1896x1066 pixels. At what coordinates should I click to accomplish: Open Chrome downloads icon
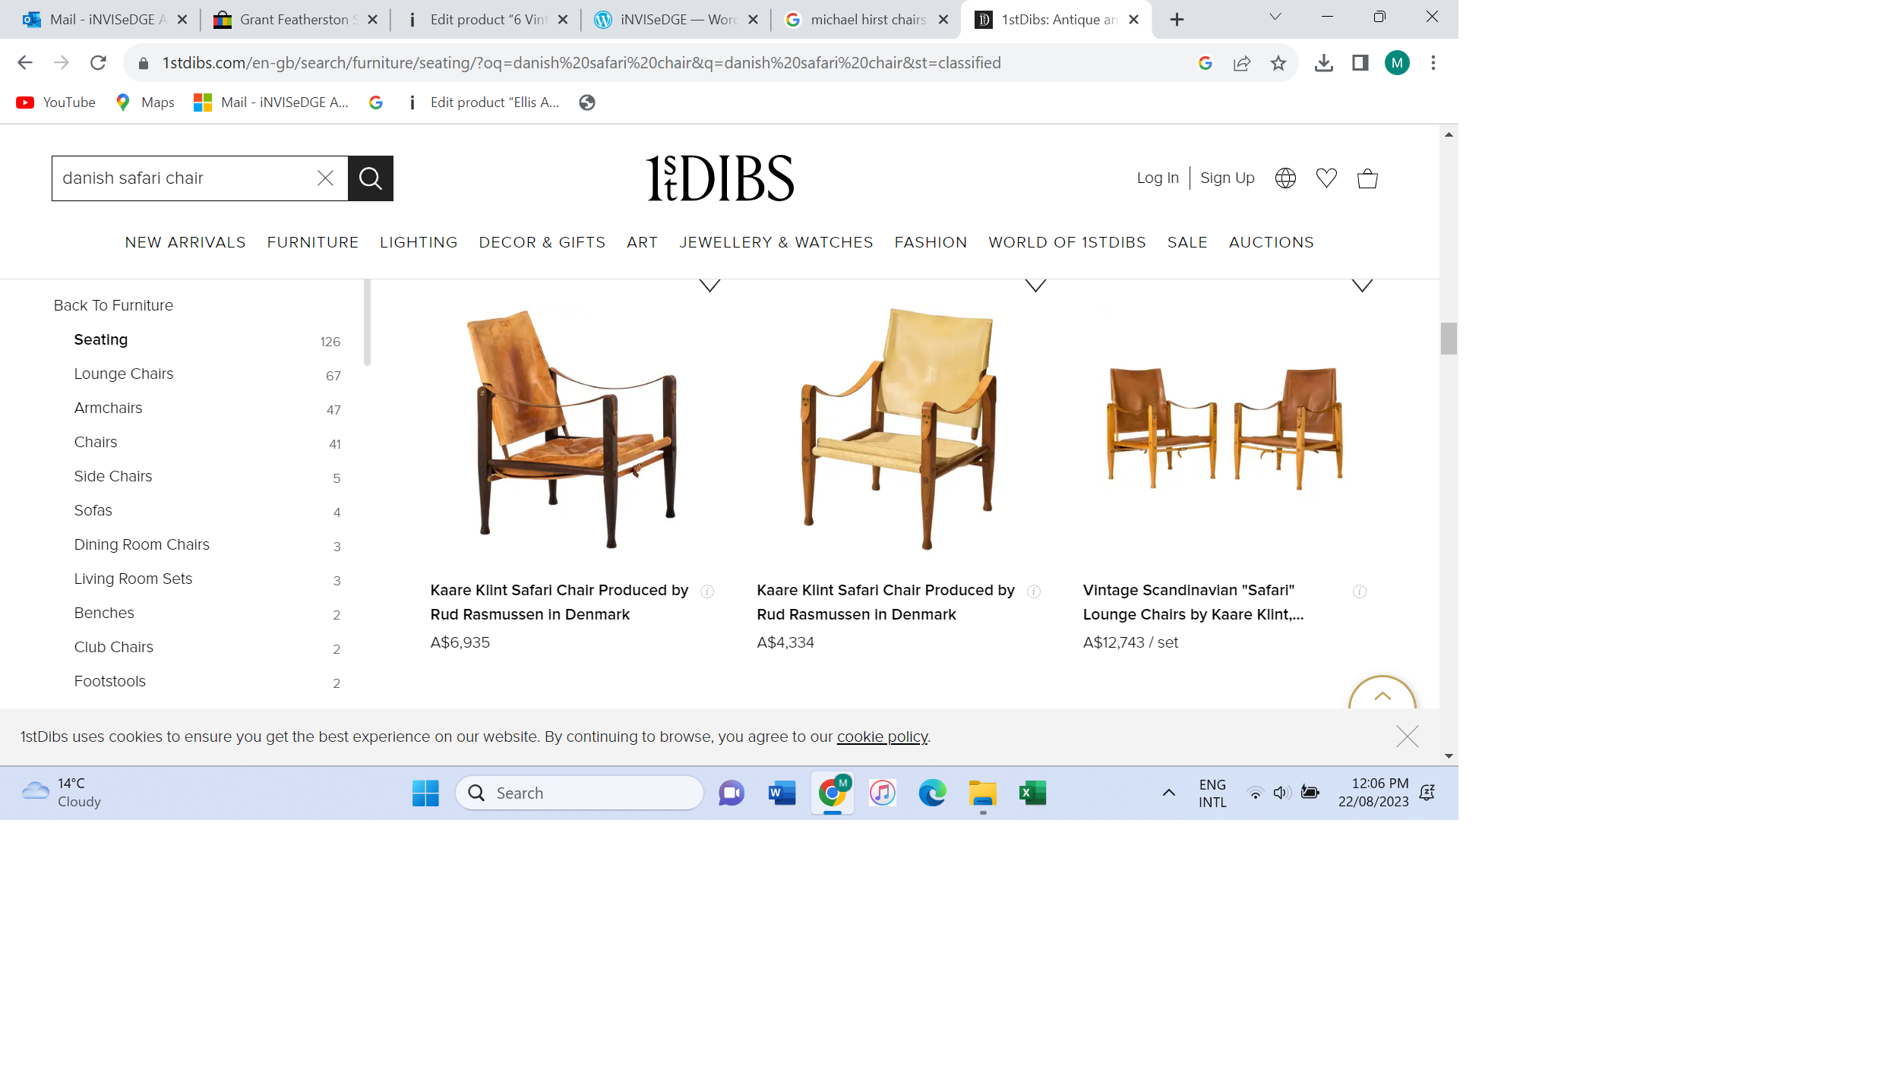coord(1323,63)
